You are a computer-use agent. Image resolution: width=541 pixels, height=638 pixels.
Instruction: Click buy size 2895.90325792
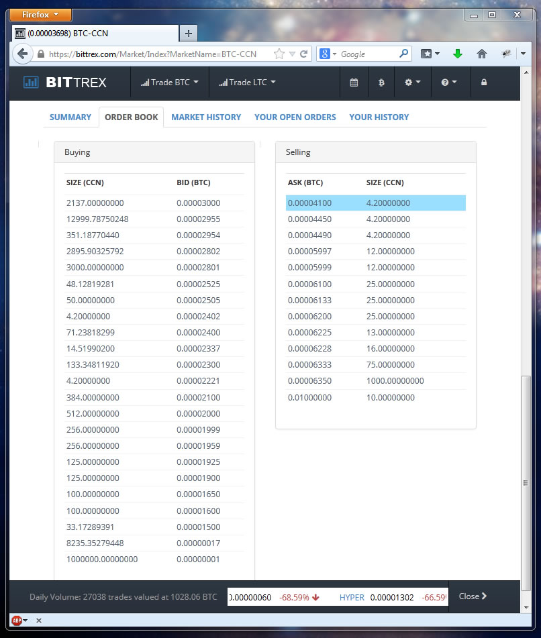(95, 252)
